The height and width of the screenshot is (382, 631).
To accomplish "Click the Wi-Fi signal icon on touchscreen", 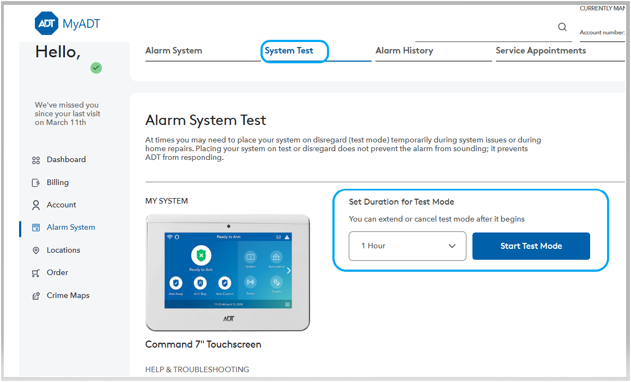I will [x=170, y=236].
